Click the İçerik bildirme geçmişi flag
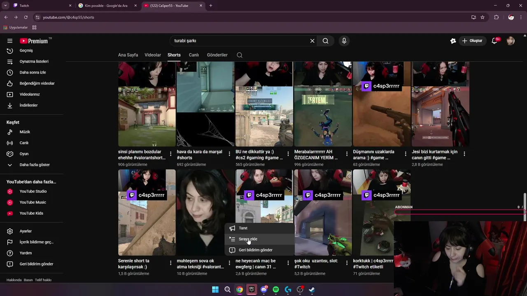527x296 pixels. [10, 242]
